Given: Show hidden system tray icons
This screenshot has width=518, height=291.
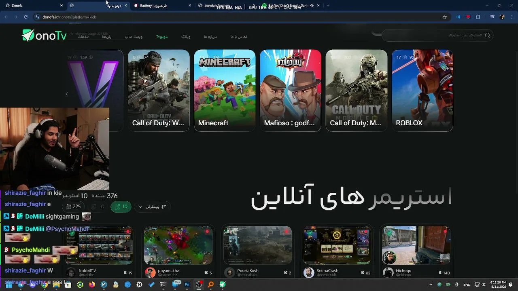Looking at the screenshot, I should (431, 285).
